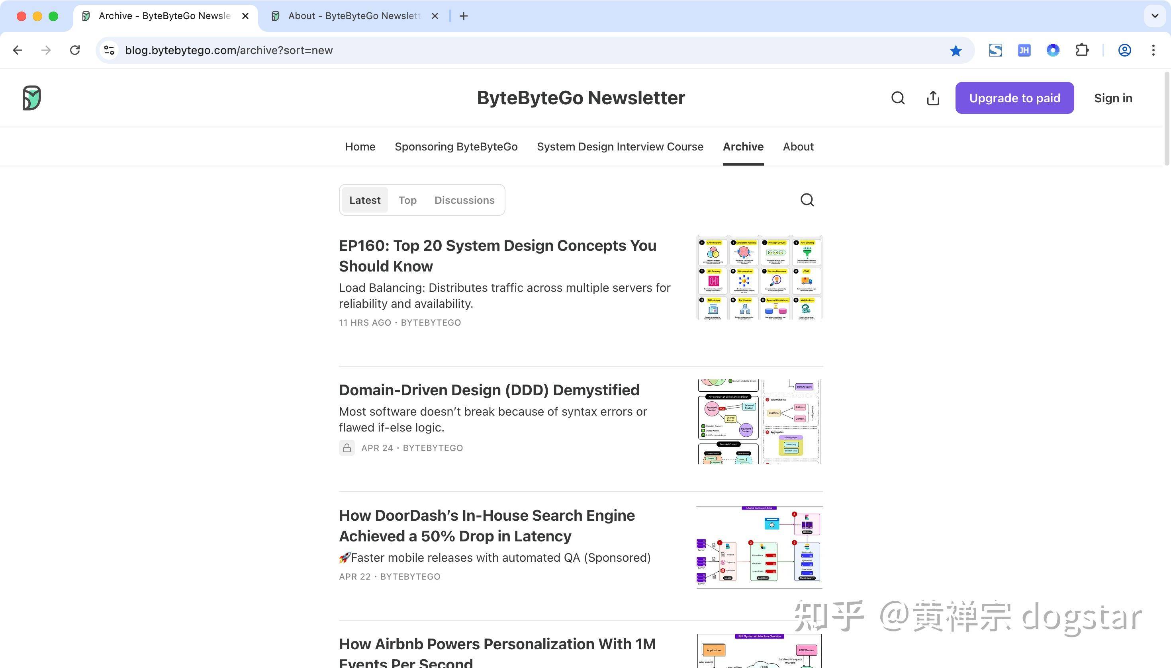
Task: Open the S extension icon in toolbar
Action: (995, 50)
